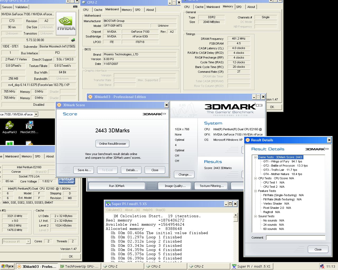Click the Pentium Dual-Core Inside logo
Image resolution: width=338 pixels, height=270 pixels.
click(x=67, y=181)
